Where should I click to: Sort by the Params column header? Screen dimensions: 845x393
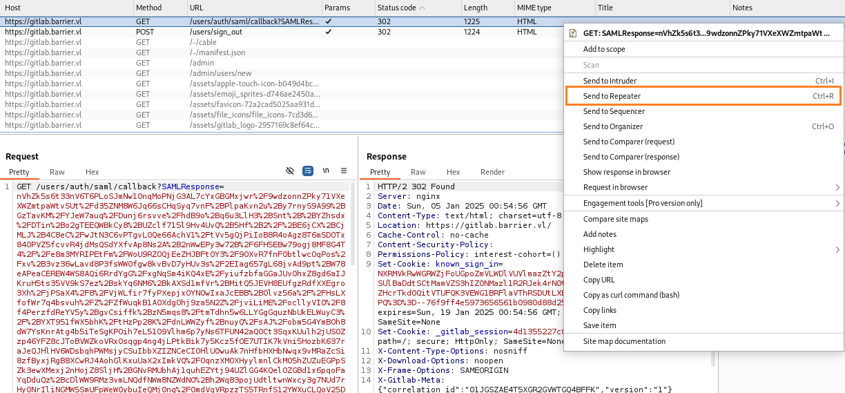point(347,8)
